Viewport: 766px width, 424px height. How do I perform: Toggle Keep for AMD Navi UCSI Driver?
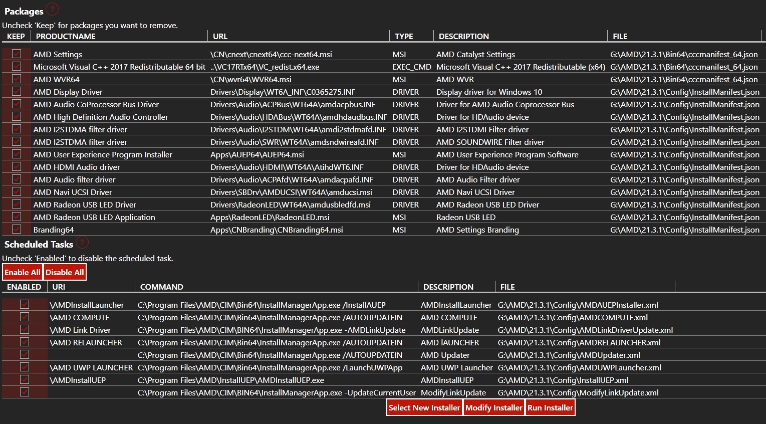17,191
